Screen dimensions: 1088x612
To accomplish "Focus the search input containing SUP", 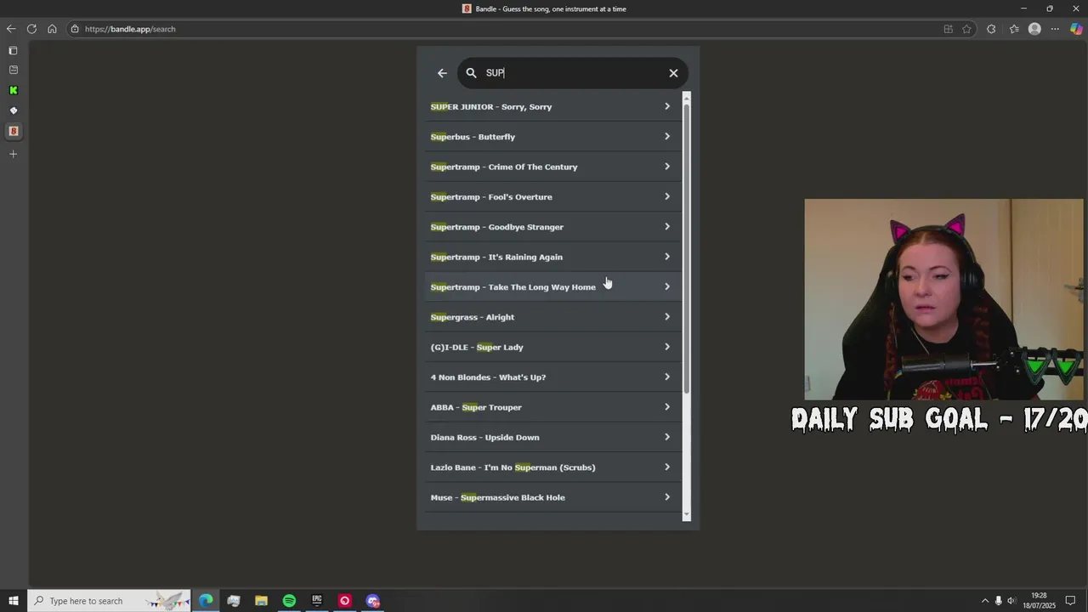I will (573, 73).
